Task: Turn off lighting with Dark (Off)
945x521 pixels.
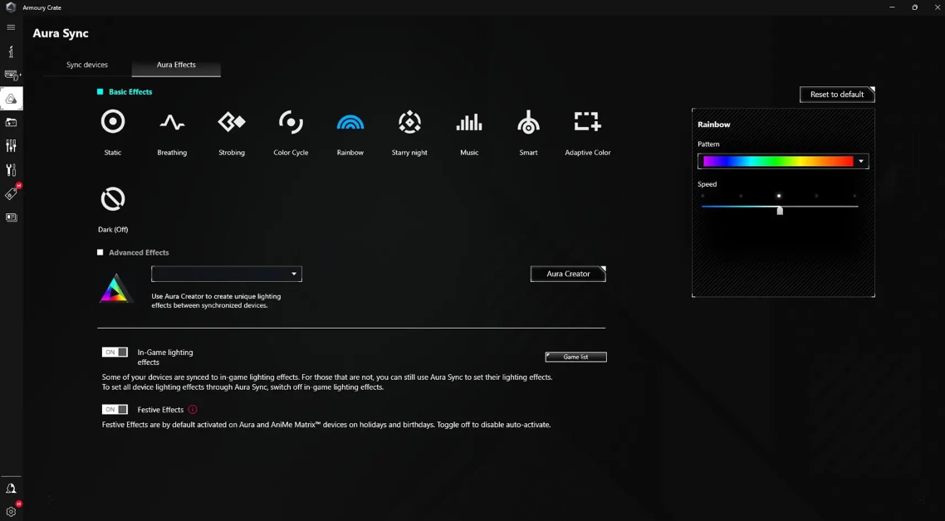Action: pyautogui.click(x=113, y=200)
